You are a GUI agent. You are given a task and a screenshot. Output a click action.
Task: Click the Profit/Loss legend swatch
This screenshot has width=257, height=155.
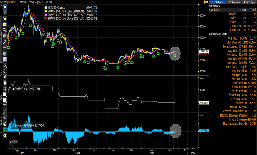point(14,89)
